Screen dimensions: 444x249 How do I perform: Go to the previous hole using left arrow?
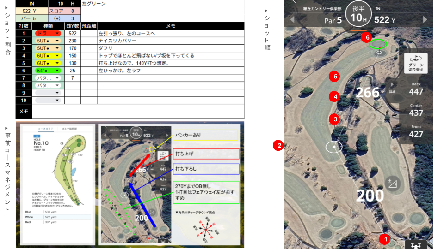click(x=292, y=19)
